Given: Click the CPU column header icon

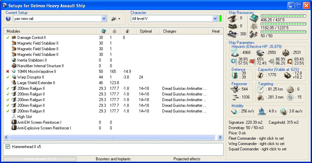Looking at the screenshot, I should (x=103, y=31).
